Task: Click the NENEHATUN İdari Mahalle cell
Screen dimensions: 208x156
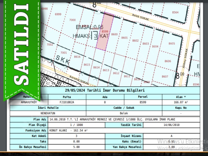Action: tap(48, 113)
